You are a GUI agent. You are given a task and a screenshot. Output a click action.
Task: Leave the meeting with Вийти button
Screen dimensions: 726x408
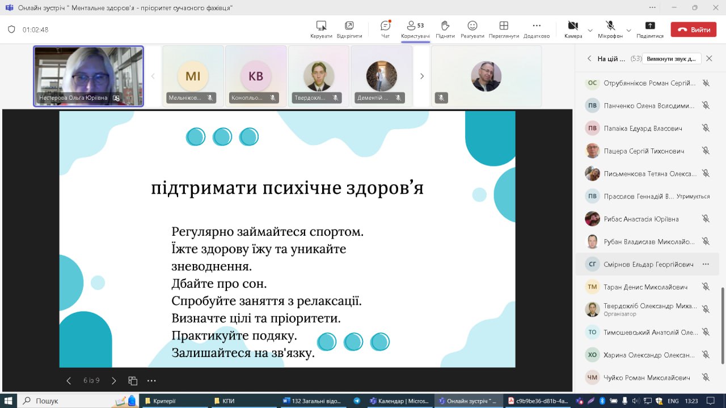(x=693, y=30)
